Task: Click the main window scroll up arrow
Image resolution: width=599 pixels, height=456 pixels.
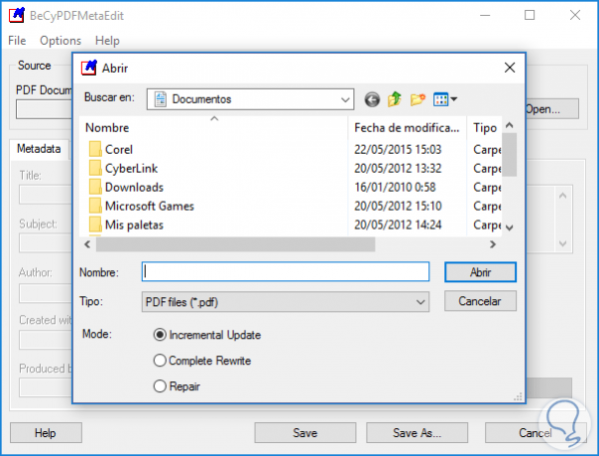Action: tap(562, 196)
